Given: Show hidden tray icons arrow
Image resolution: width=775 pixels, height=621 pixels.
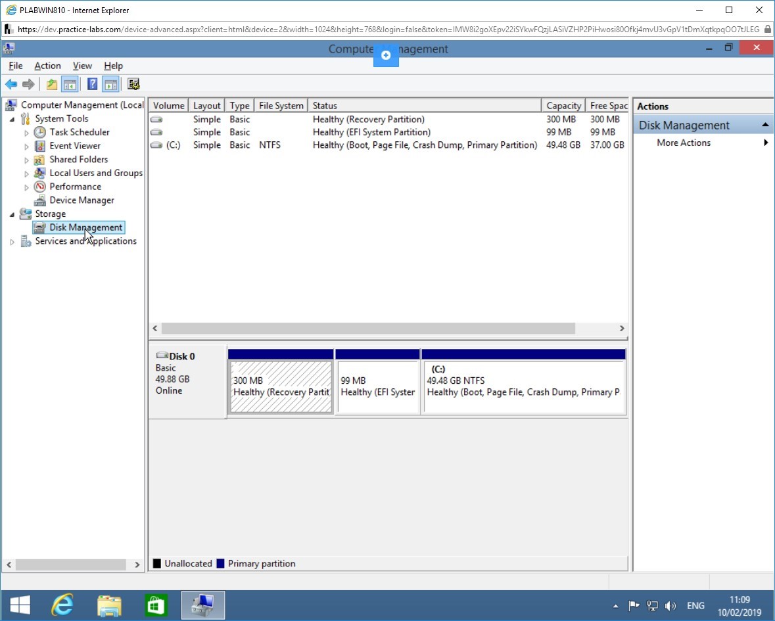Looking at the screenshot, I should (x=615, y=606).
